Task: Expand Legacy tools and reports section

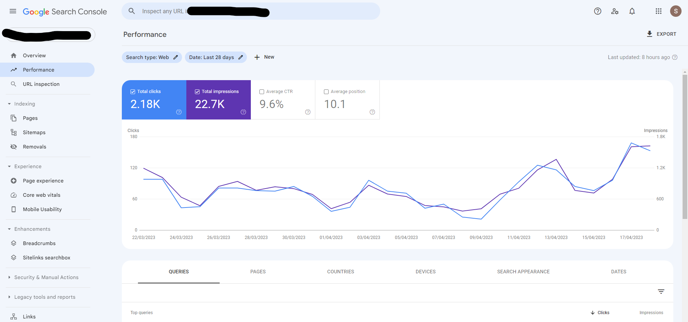Action: (x=9, y=297)
